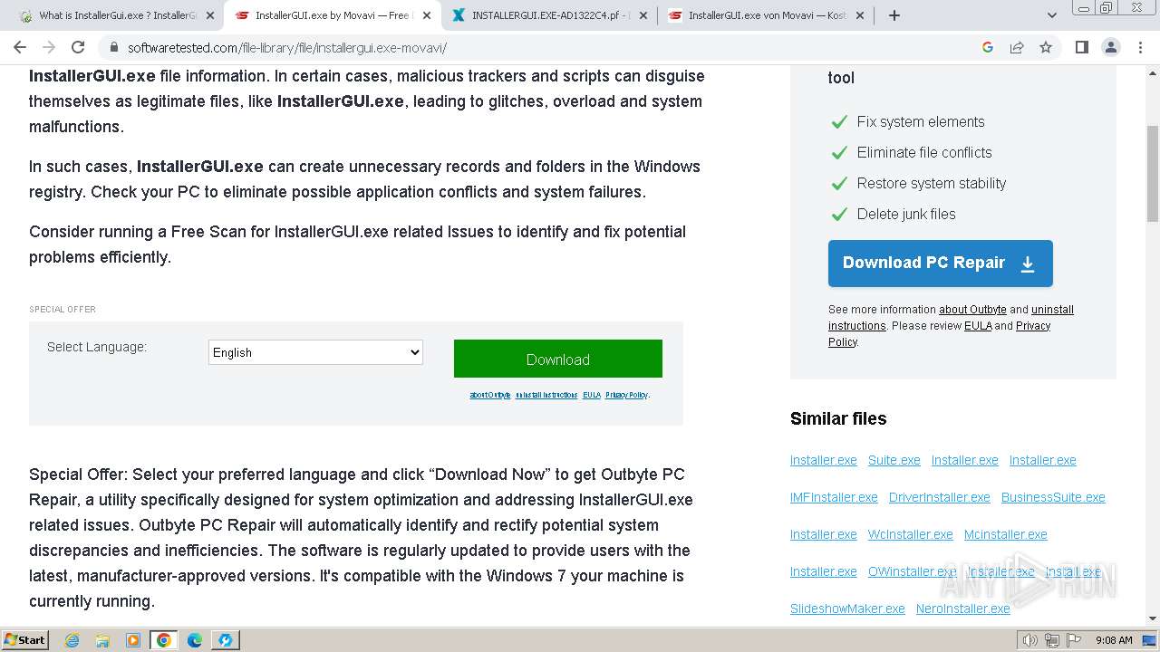Click the 'Delete junk files' text

tap(906, 214)
